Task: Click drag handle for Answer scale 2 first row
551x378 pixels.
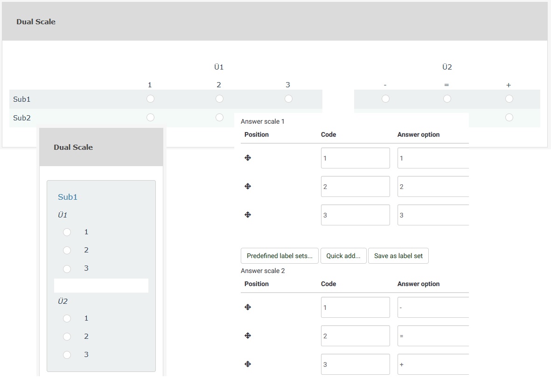Action: 248,308
